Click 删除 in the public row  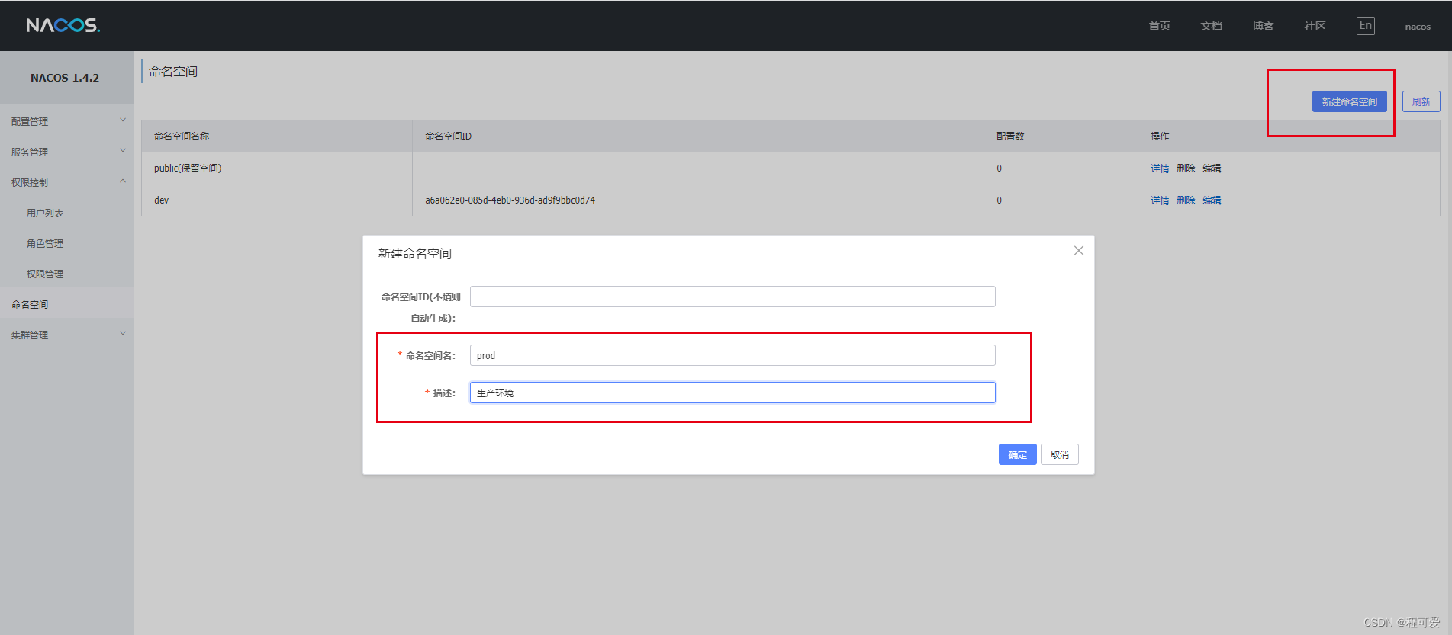click(x=1186, y=168)
